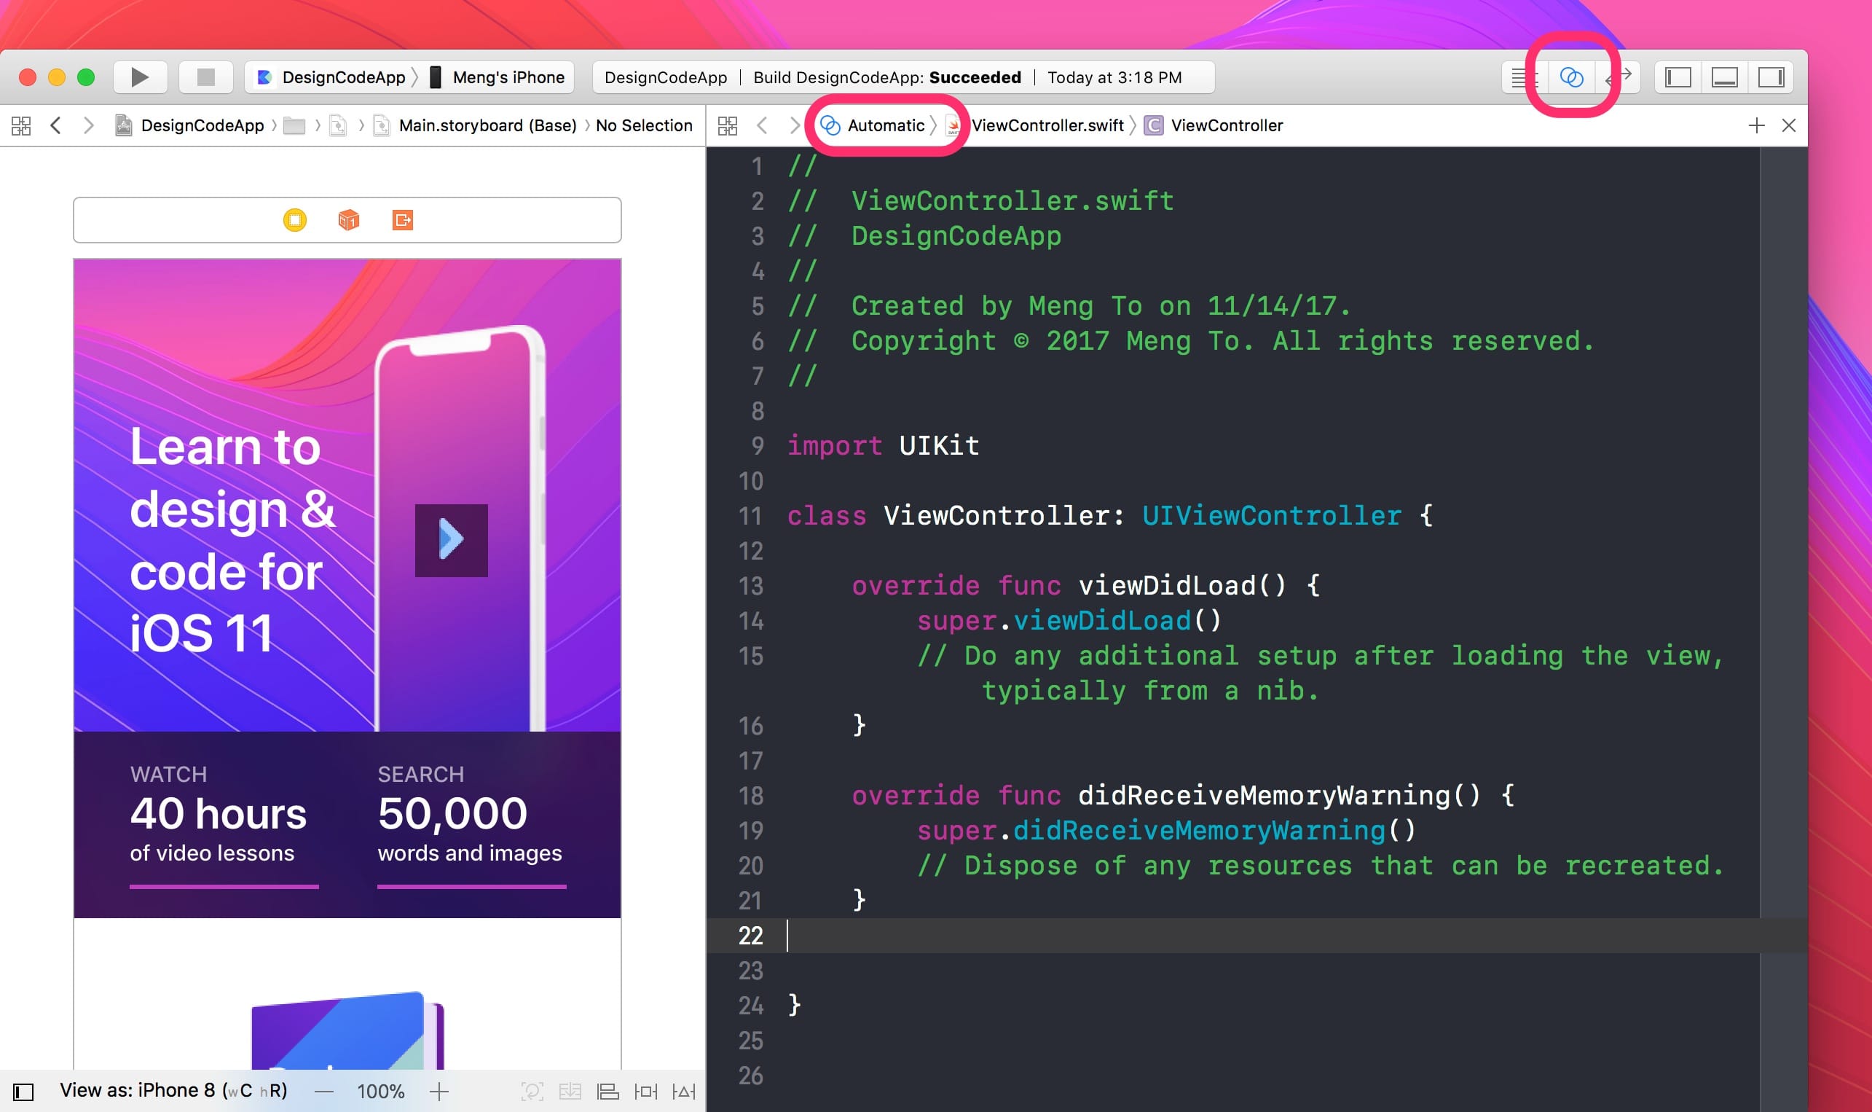
Task: Toggle the Utilities inspector panel
Action: tap(1771, 77)
